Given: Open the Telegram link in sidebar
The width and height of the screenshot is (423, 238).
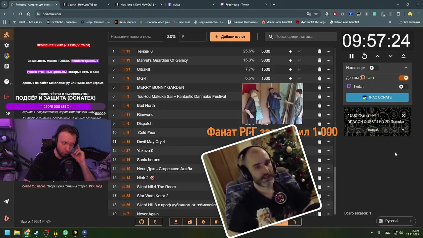Looking at the screenshot, I should point(7,202).
